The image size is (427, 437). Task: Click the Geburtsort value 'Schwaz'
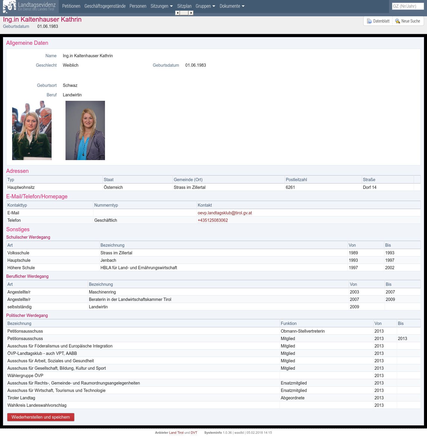(70, 85)
